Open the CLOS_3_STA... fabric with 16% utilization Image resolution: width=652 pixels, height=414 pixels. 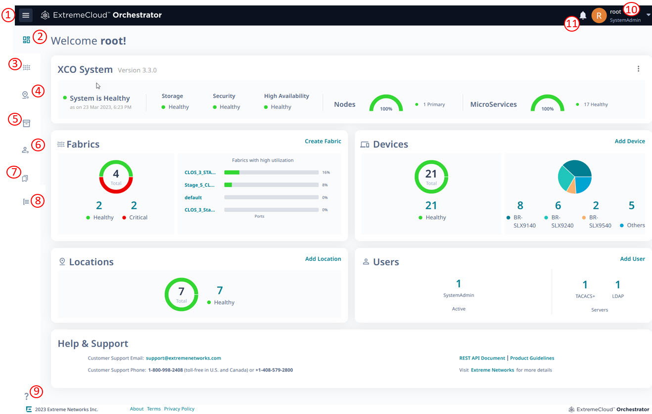pyautogui.click(x=200, y=173)
